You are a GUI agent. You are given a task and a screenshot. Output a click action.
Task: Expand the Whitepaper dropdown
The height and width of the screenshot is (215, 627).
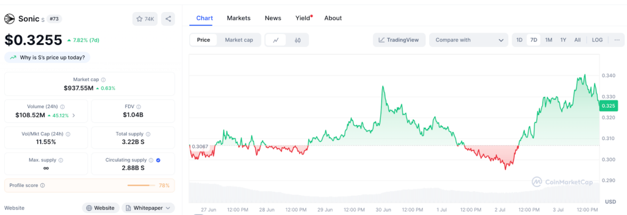[x=148, y=208]
